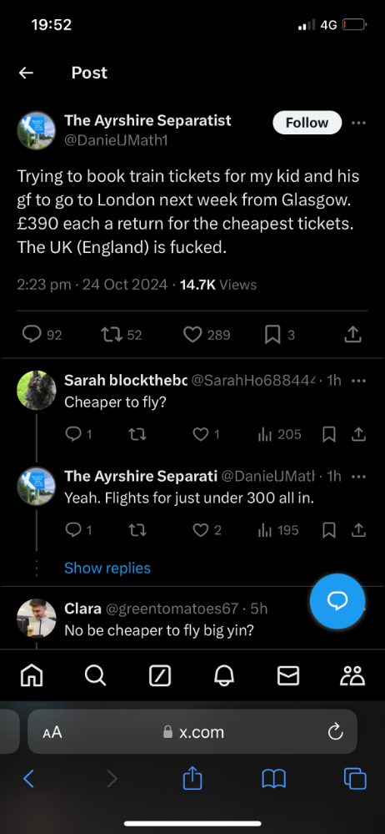Share the main post
The height and width of the screenshot is (834, 385).
[353, 335]
